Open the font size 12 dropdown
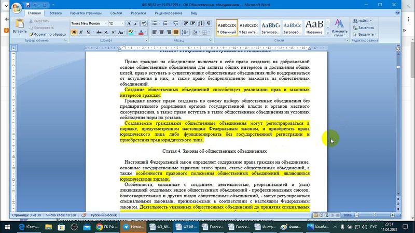The width and height of the screenshot is (415, 233). coord(122,23)
